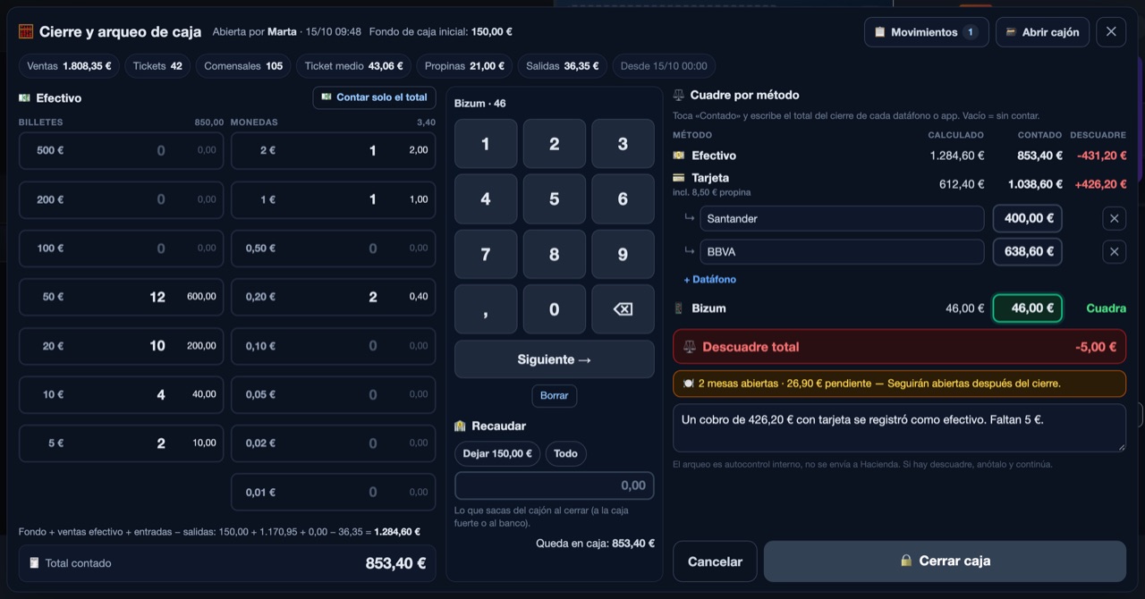Select the 1 € coins count field
Viewport: 1145px width, 599px height.
[333, 199]
